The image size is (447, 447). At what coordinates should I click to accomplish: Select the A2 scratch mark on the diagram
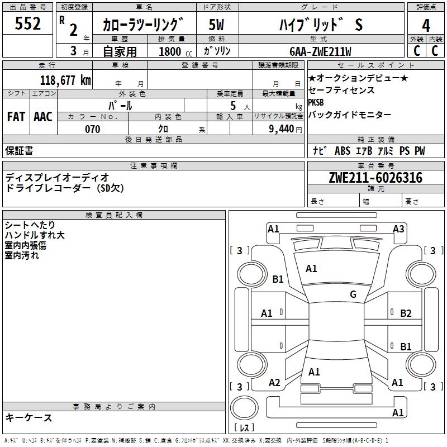274,383
